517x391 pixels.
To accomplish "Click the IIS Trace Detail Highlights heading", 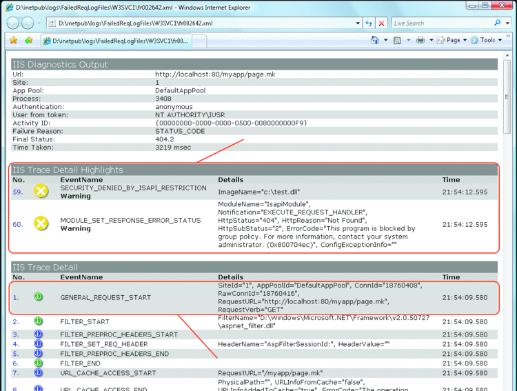I will (x=68, y=170).
